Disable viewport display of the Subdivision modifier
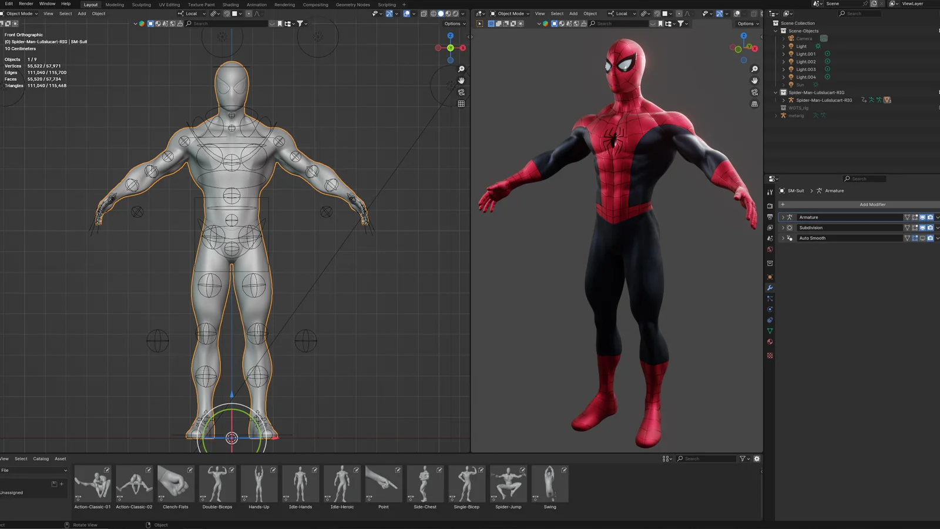940x529 pixels. pos(922,227)
